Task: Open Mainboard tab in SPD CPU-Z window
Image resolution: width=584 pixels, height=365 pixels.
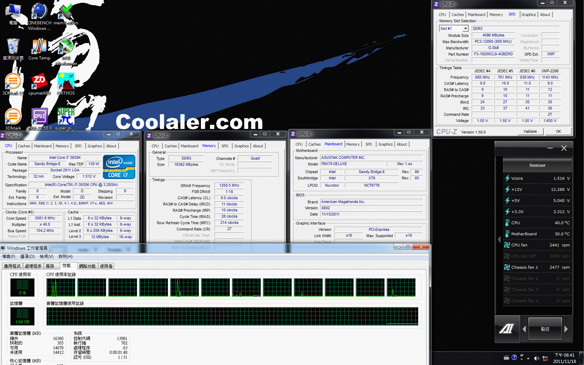Action: [x=476, y=15]
